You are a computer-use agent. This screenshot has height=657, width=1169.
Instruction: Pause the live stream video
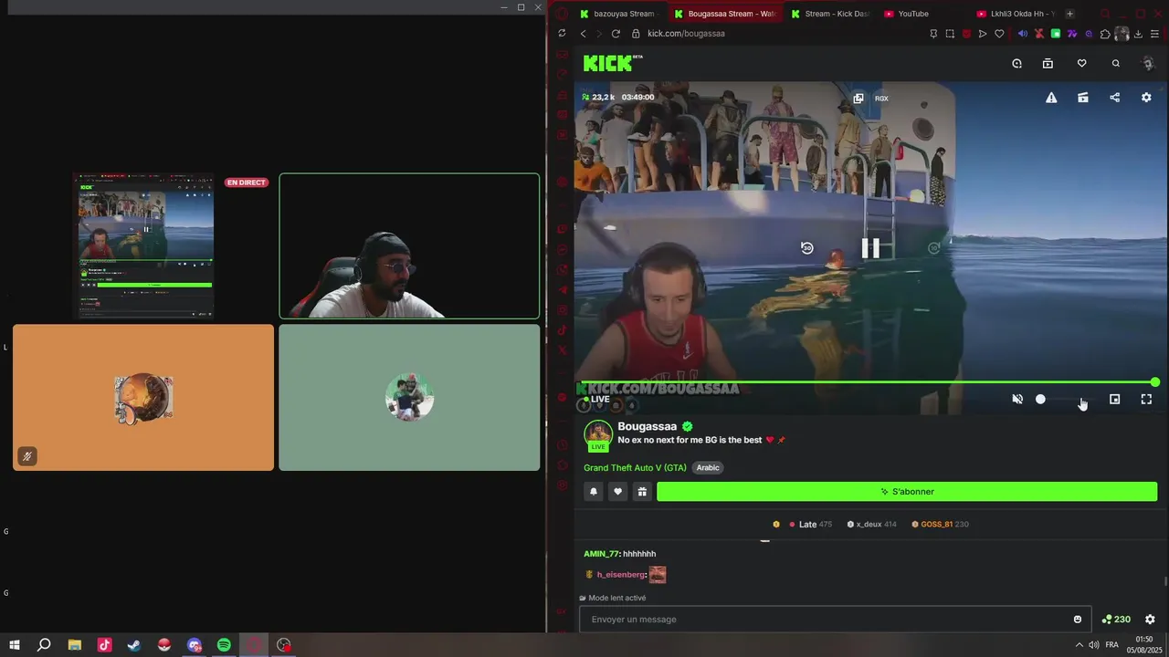tap(870, 248)
